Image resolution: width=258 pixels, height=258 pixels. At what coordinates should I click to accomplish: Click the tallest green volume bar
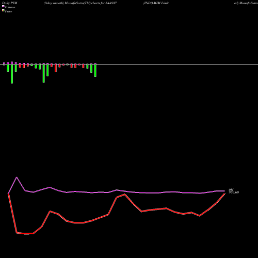pos(12,74)
